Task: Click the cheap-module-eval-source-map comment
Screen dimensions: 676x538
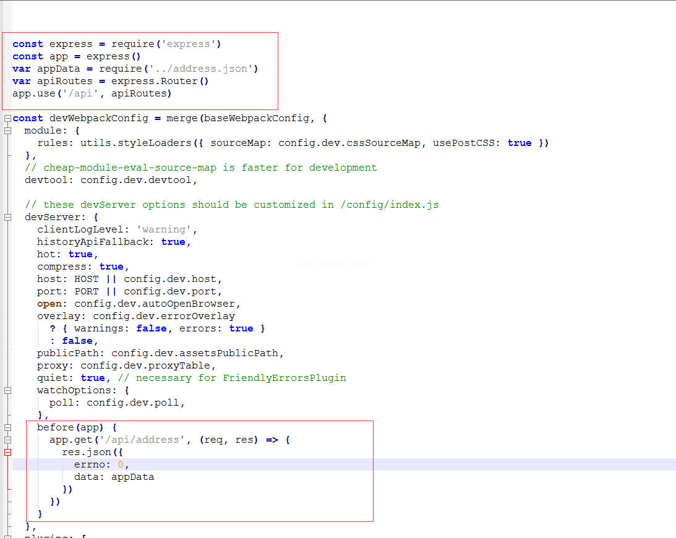Action: [201, 168]
